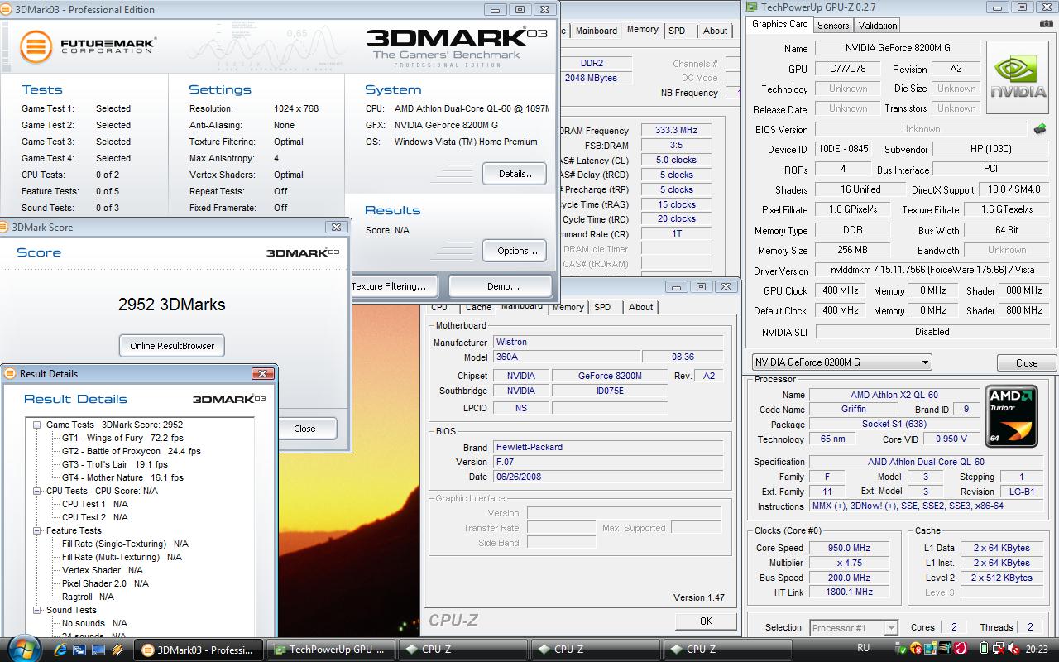The image size is (1059, 662).
Task: Click the Online ResultBrowser button
Action: [x=172, y=346]
